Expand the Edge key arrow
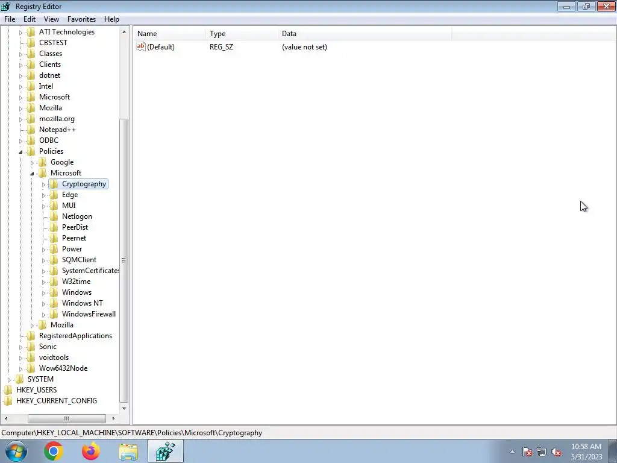The height and width of the screenshot is (463, 617). click(x=43, y=195)
